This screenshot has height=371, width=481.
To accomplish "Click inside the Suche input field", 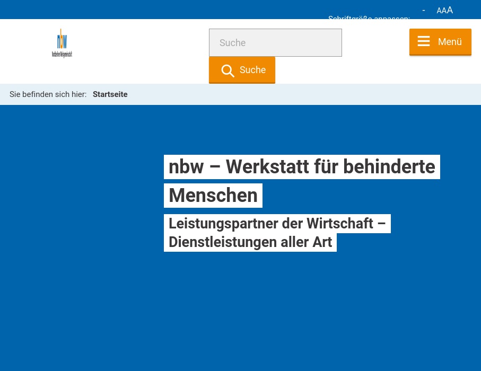I will (275, 42).
